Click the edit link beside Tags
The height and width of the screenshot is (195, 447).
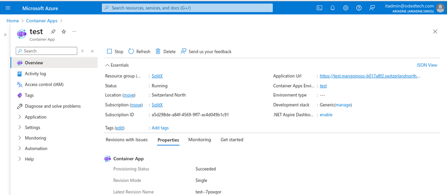click(120, 128)
